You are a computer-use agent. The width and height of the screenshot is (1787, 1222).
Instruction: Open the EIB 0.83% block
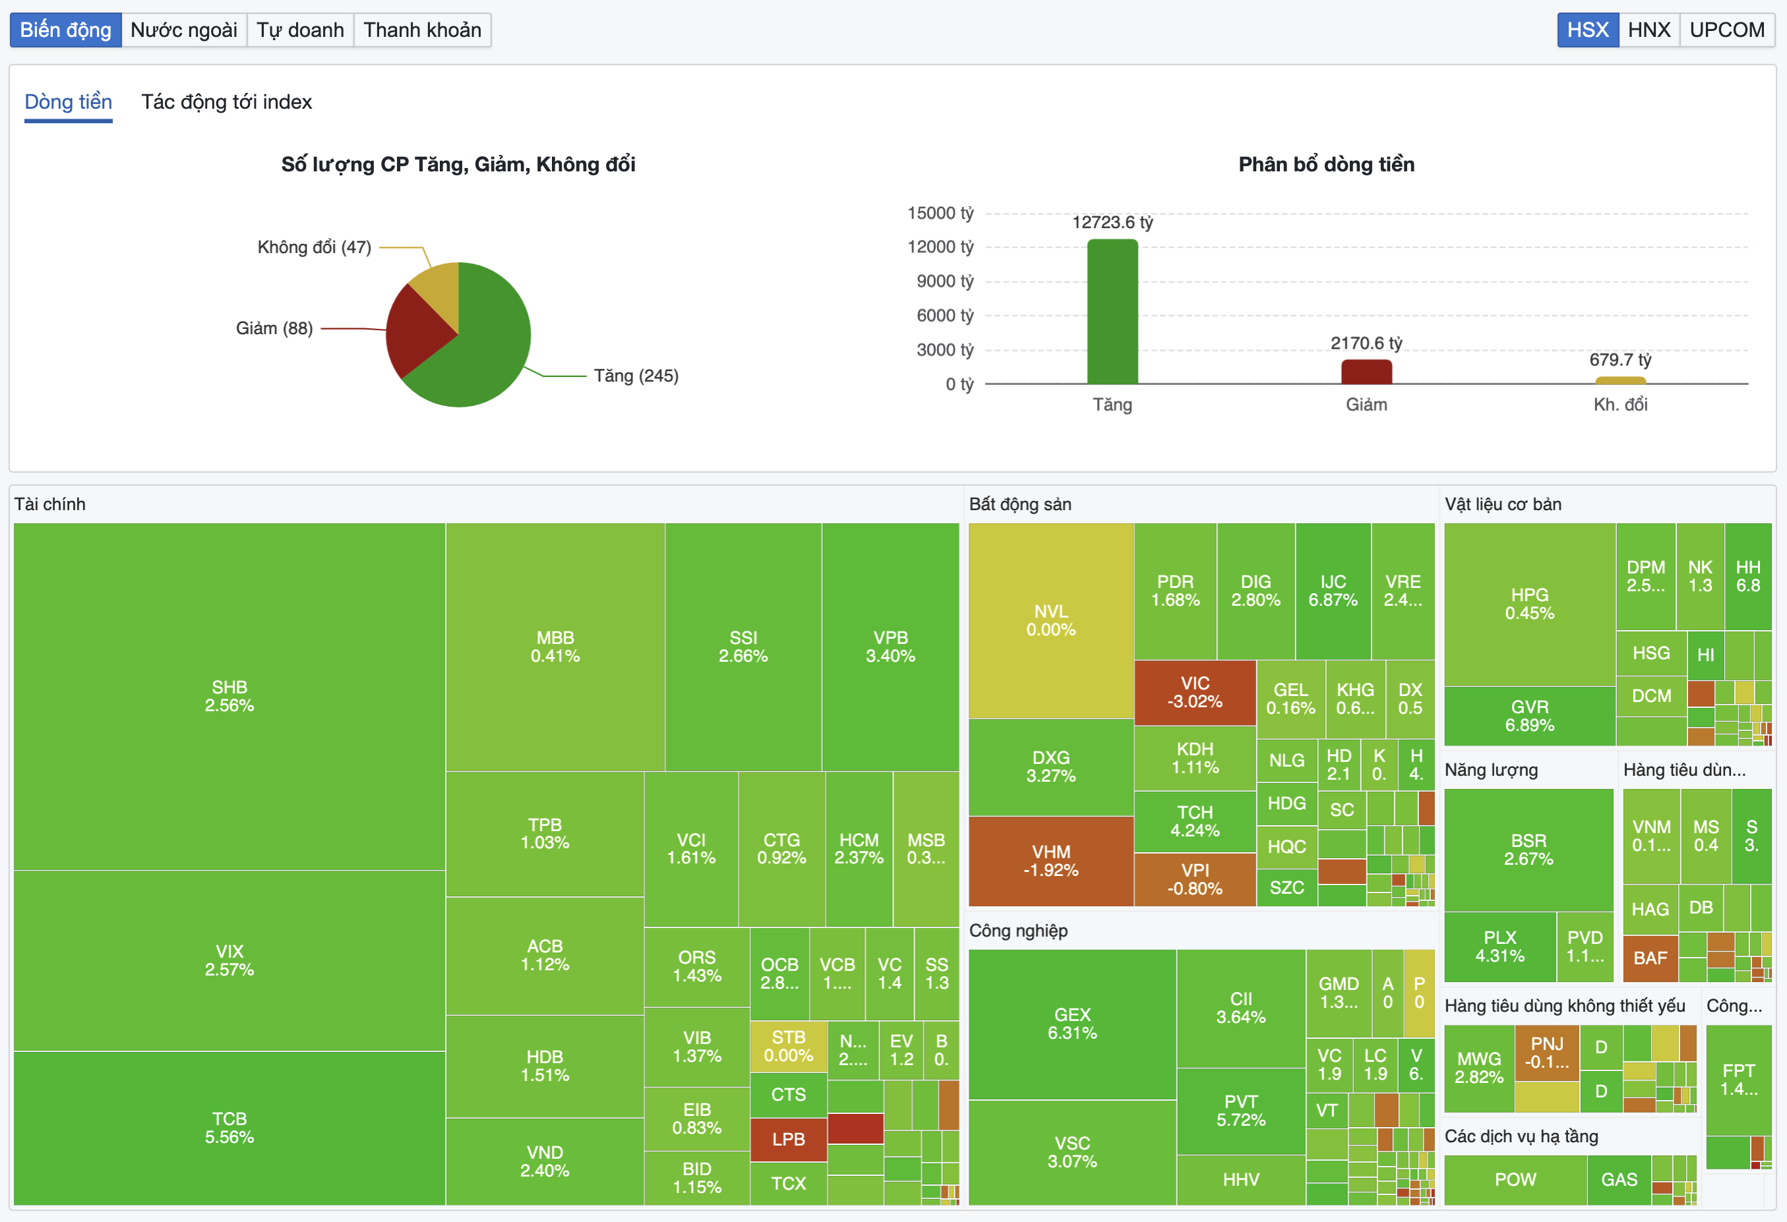coord(696,1119)
